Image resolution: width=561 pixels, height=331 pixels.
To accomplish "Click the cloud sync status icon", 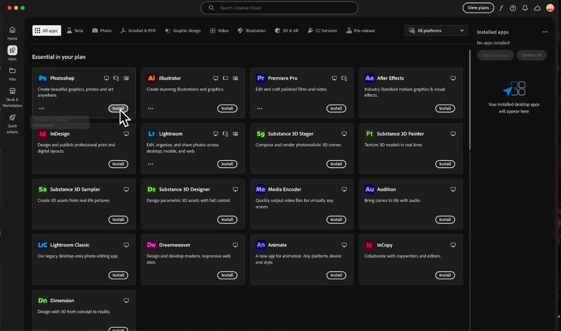I will tap(537, 8).
